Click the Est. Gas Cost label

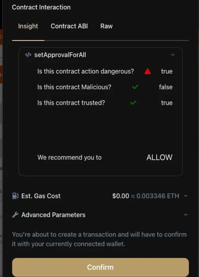click(41, 196)
